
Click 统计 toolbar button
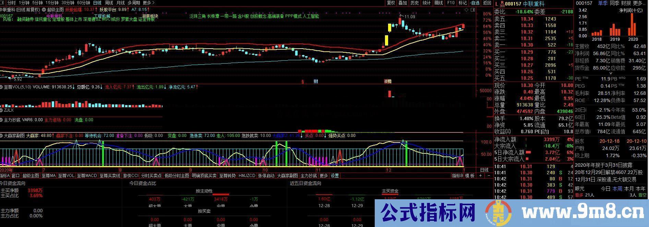[x=426, y=3]
